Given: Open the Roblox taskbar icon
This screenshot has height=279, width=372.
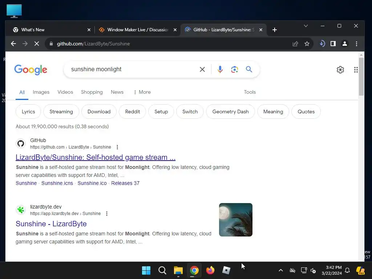Looking at the screenshot, I should [x=226, y=270].
